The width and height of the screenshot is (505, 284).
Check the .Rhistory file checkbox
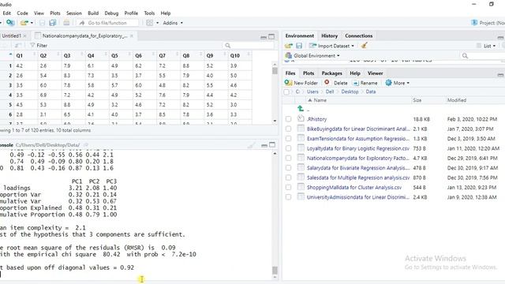pyautogui.click(x=288, y=119)
